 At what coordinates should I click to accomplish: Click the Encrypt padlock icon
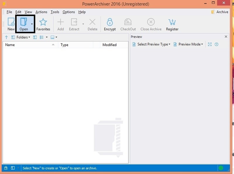point(110,22)
